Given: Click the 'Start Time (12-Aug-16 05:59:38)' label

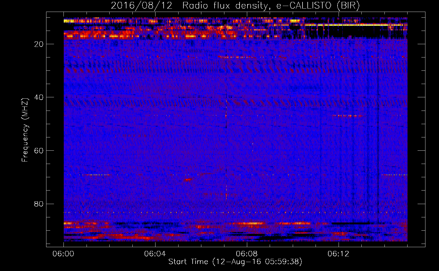Looking at the screenshot, I should click(235, 262).
